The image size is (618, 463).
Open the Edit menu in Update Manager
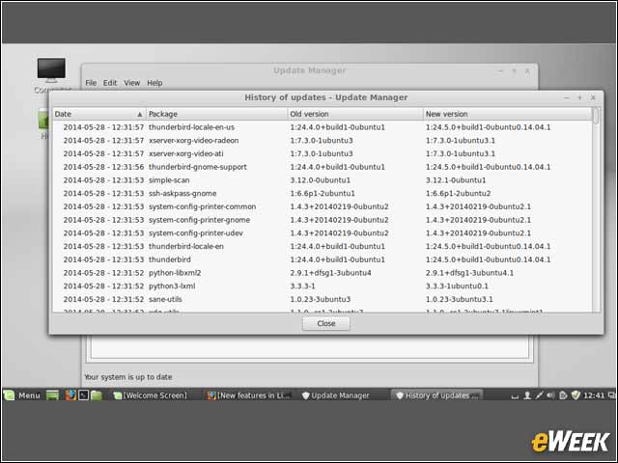(110, 83)
